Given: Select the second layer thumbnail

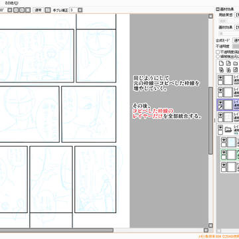Looking at the screenshot, I should 228,92.
